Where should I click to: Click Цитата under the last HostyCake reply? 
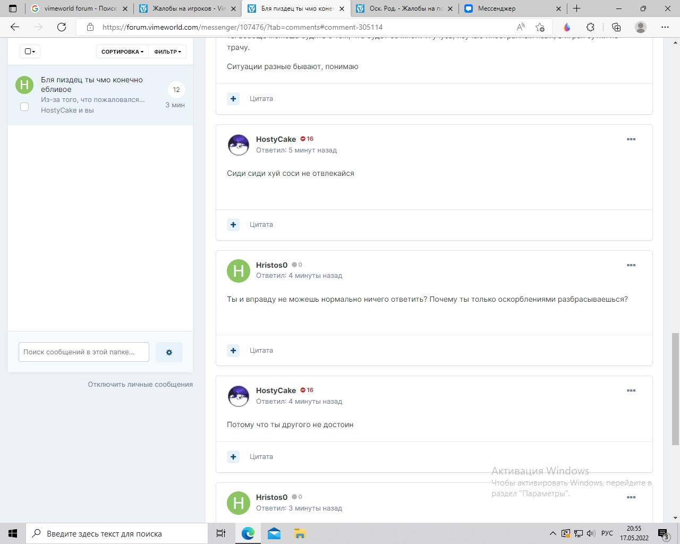coord(261,457)
